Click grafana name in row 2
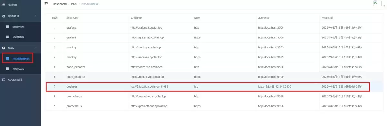Image resolution: width=387 pixels, height=126 pixels. tap(71, 37)
